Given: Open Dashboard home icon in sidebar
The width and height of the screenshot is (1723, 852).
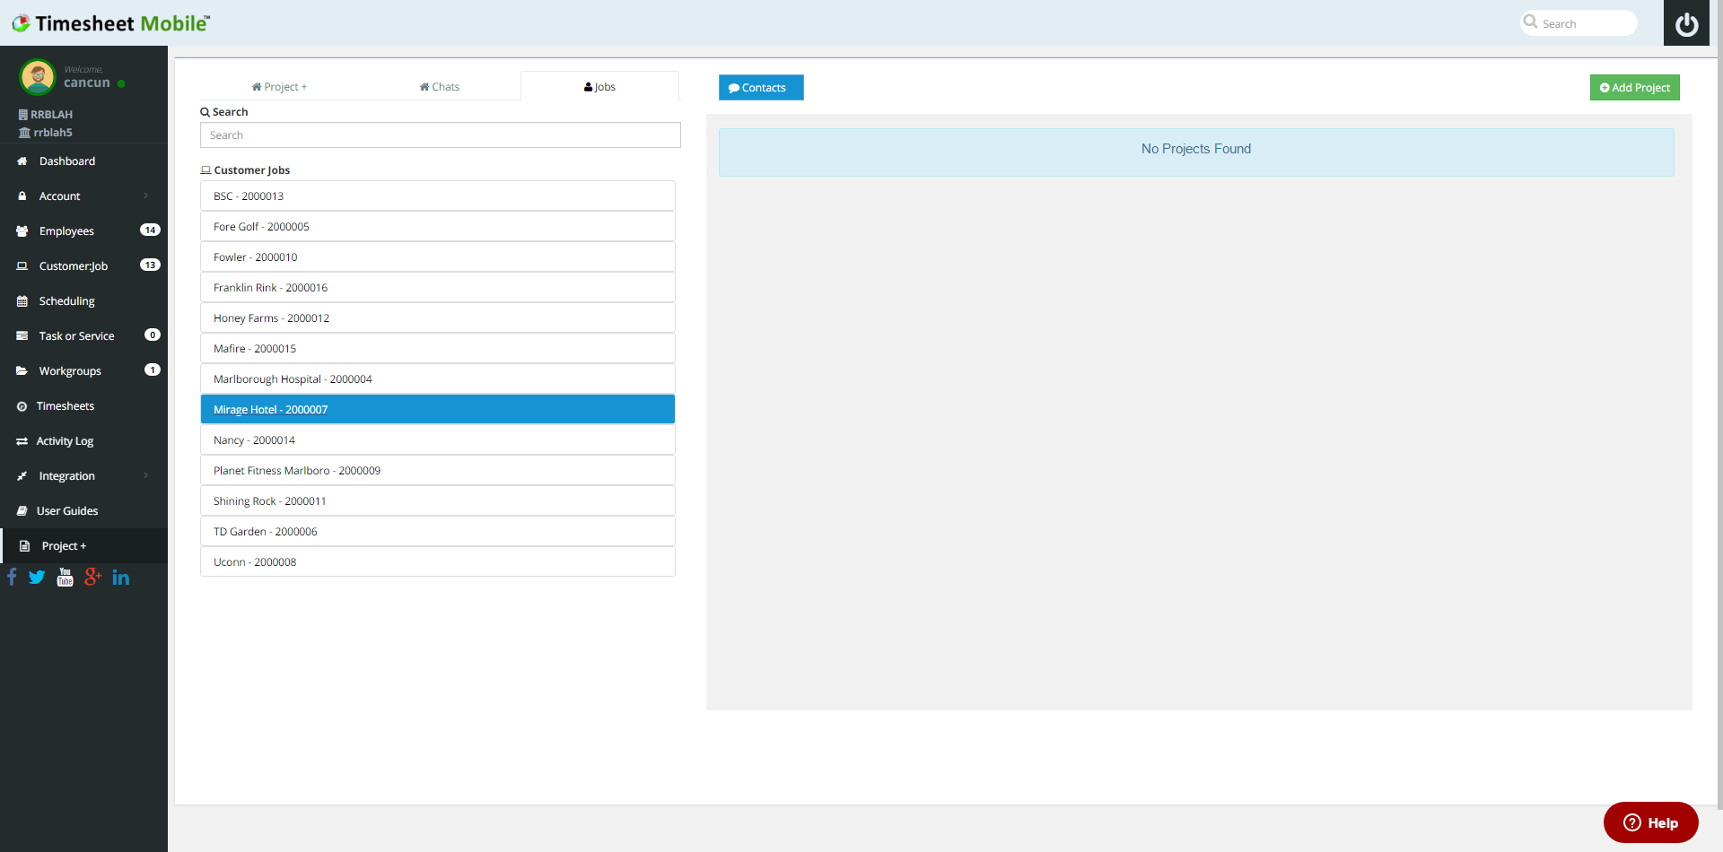Looking at the screenshot, I should click(x=22, y=161).
